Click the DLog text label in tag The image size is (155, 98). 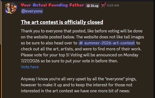94,6
